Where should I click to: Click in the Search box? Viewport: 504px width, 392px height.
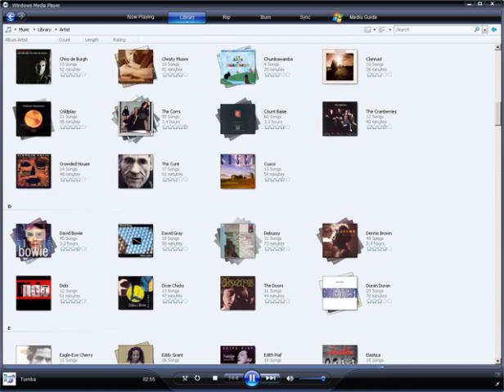pos(434,29)
